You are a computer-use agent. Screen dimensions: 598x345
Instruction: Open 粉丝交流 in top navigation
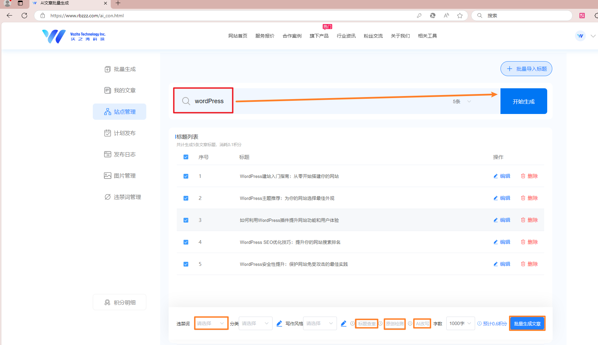(x=373, y=36)
